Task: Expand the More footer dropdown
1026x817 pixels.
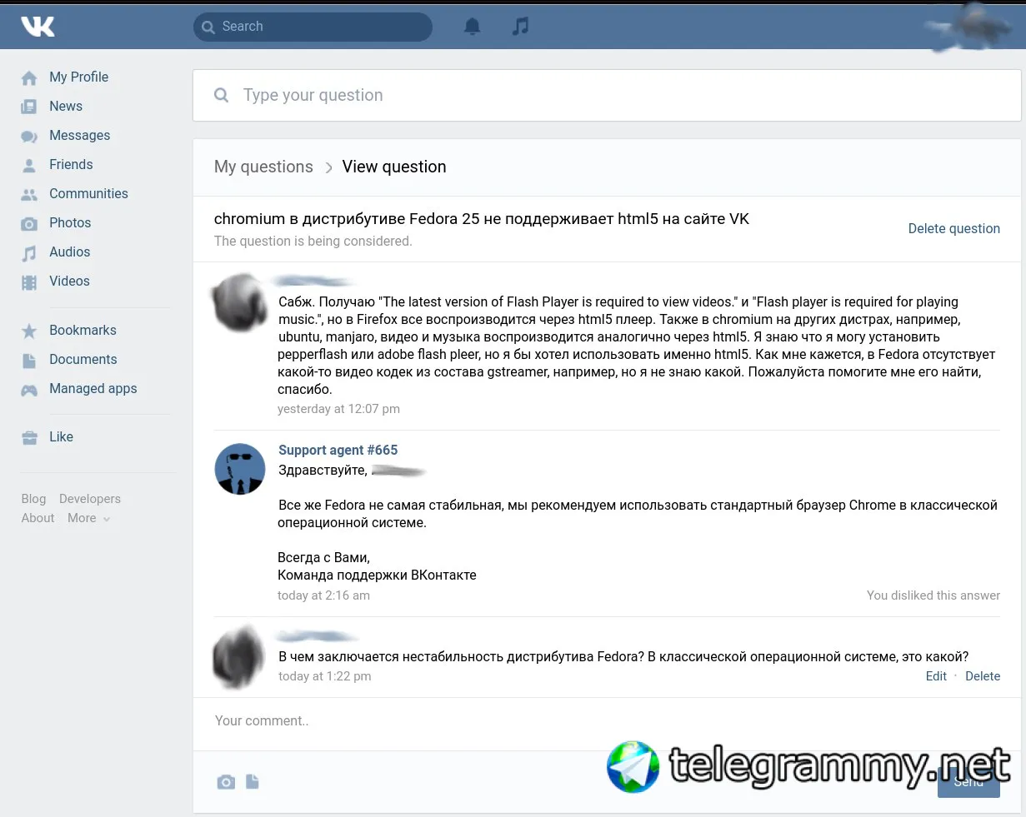Action: click(88, 518)
